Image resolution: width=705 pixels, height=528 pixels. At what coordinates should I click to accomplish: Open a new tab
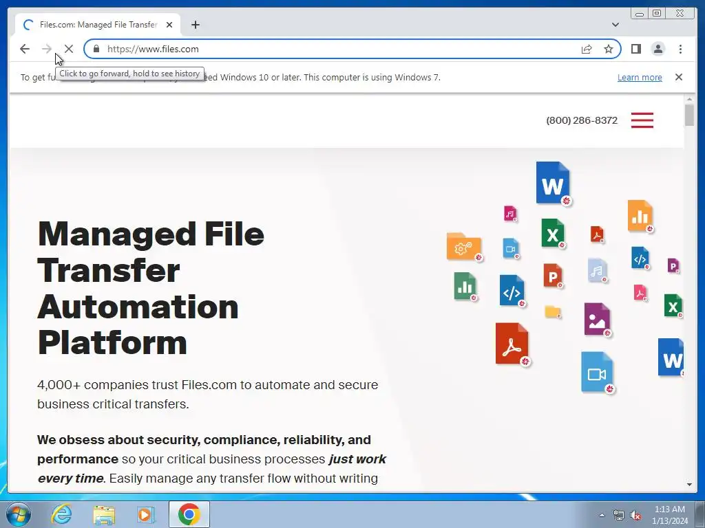click(x=195, y=25)
